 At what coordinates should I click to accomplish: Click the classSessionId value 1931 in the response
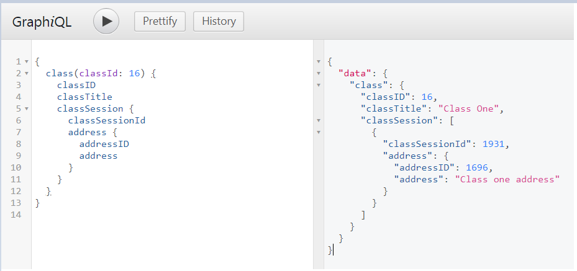[494, 144]
